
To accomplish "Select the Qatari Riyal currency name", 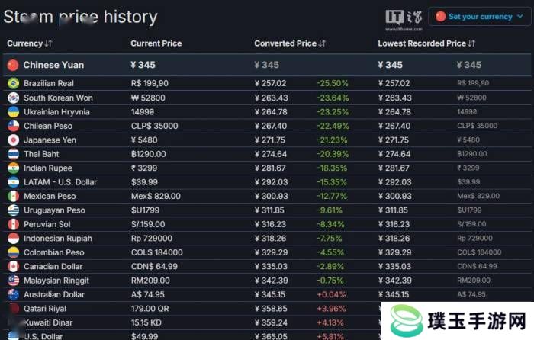I will (45, 309).
